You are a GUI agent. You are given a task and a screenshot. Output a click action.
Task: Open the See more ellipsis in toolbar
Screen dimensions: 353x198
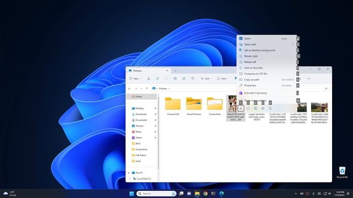309,79
